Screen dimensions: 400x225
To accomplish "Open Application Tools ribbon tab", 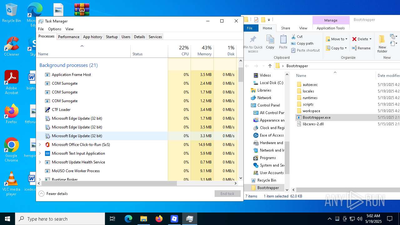I will click(331, 28).
